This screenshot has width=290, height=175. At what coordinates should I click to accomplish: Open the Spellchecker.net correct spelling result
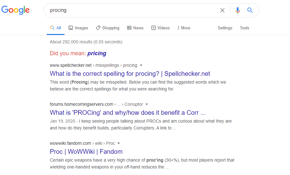(130, 74)
